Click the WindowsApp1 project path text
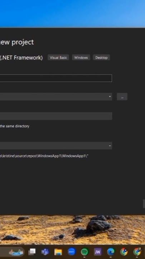The image size is (145, 259). coord(44,156)
